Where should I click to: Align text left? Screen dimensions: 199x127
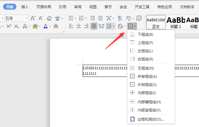71,26
